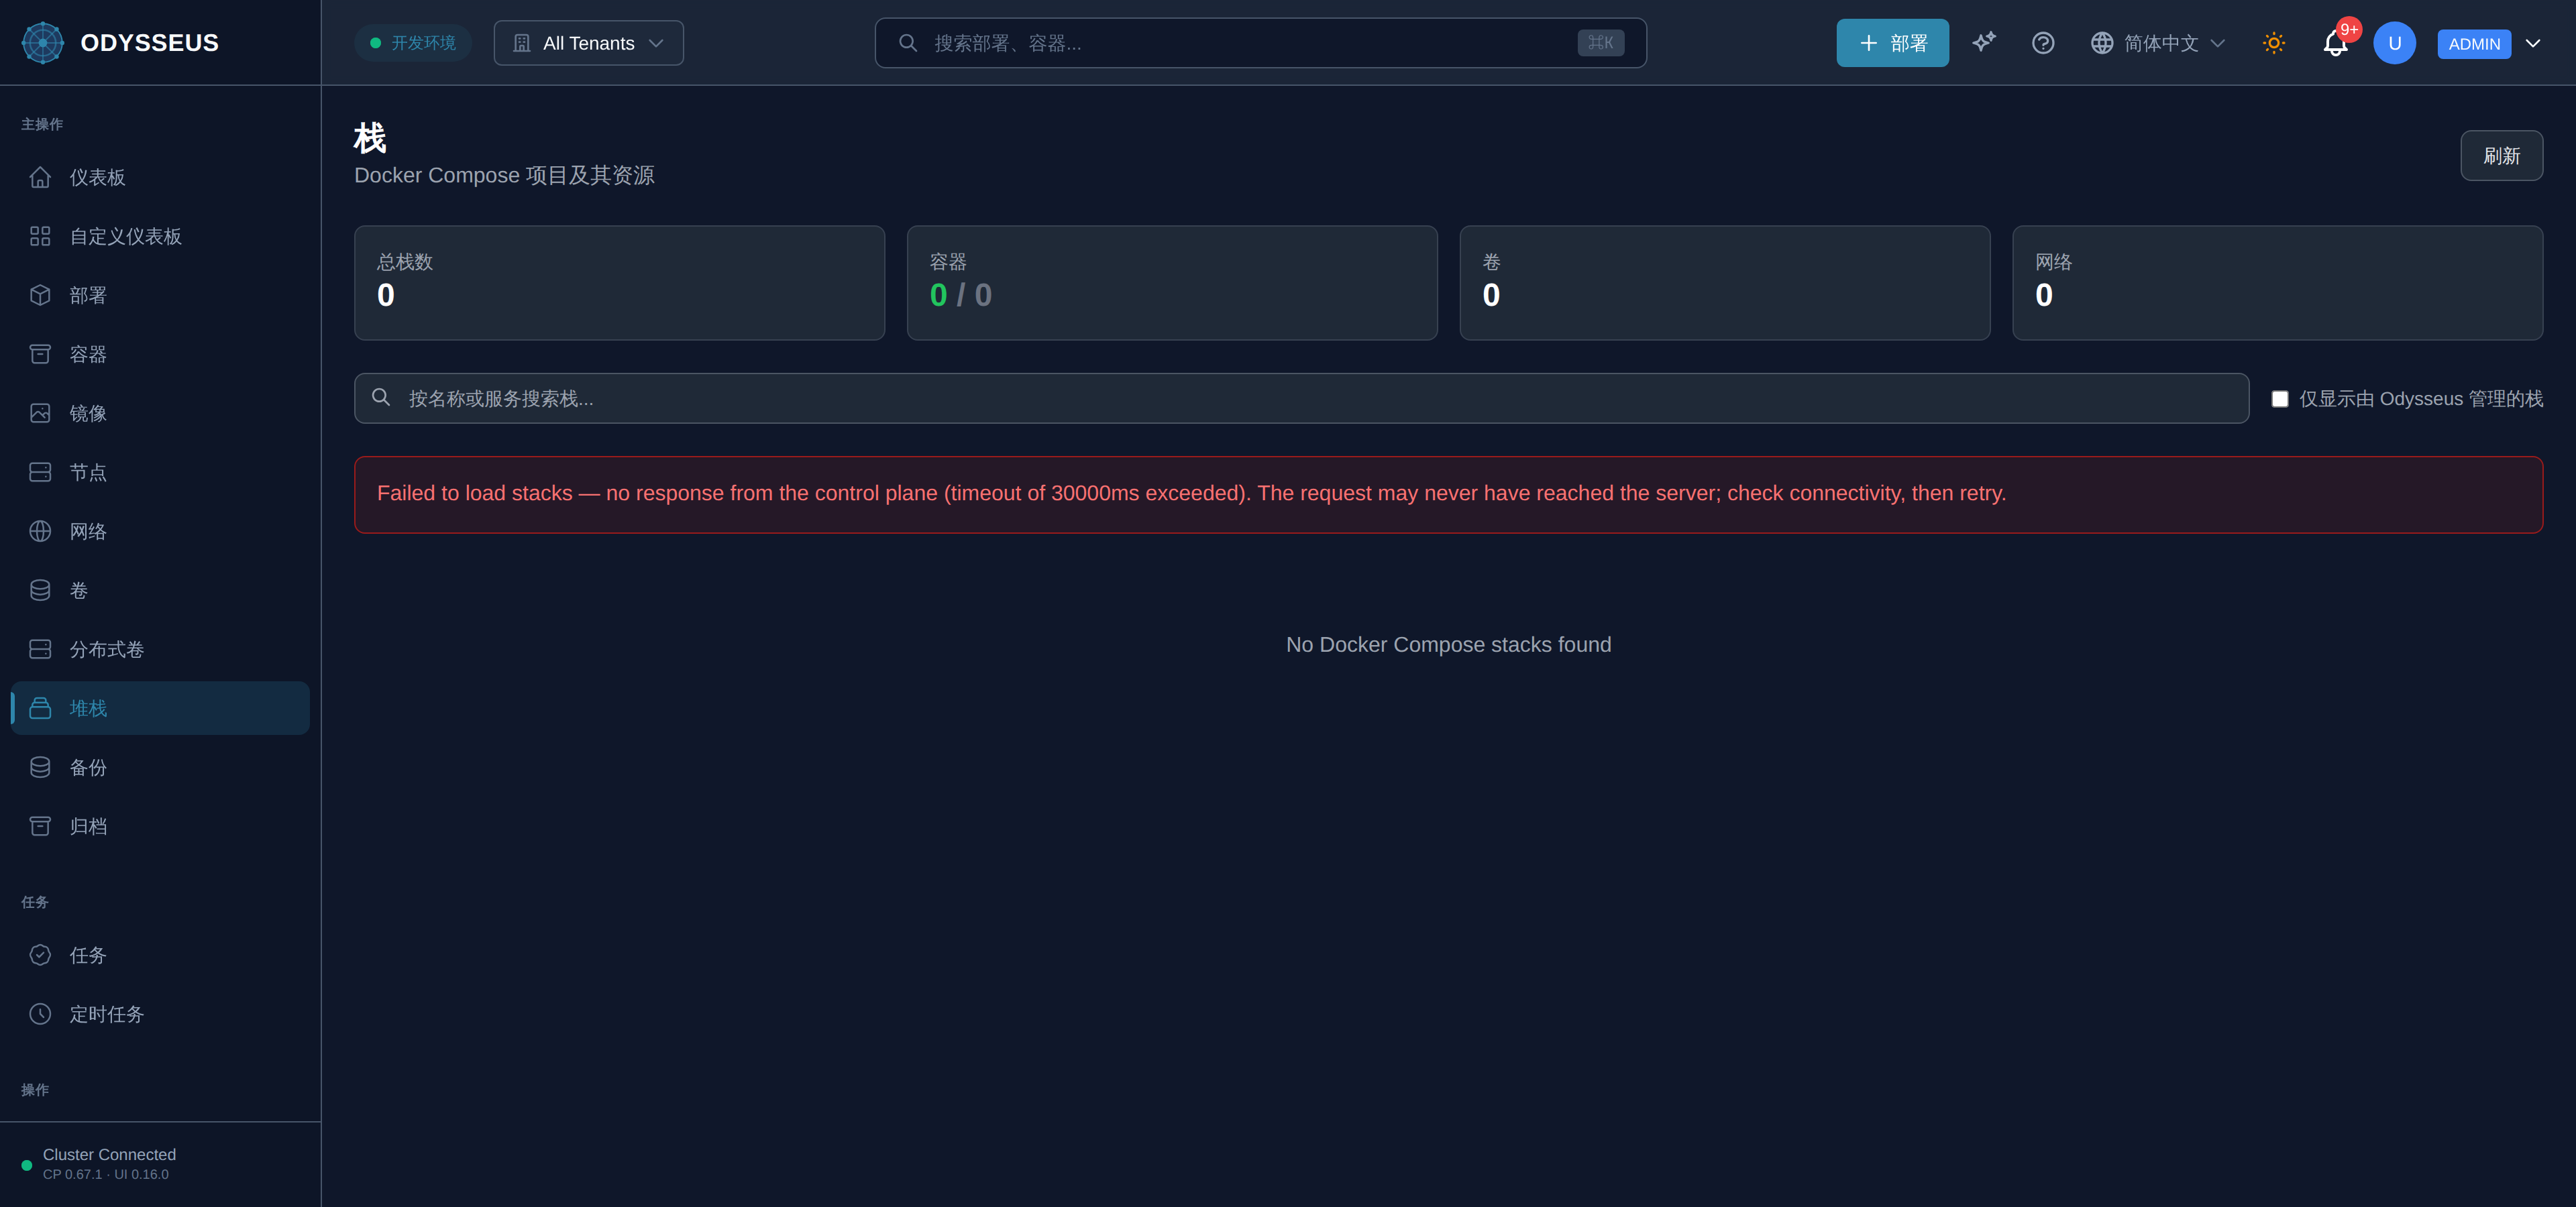Focus the global search bar 搜索部署、容器

(1260, 43)
